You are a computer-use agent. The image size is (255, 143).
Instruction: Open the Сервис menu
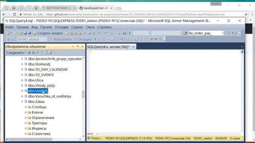[x=77, y=27]
